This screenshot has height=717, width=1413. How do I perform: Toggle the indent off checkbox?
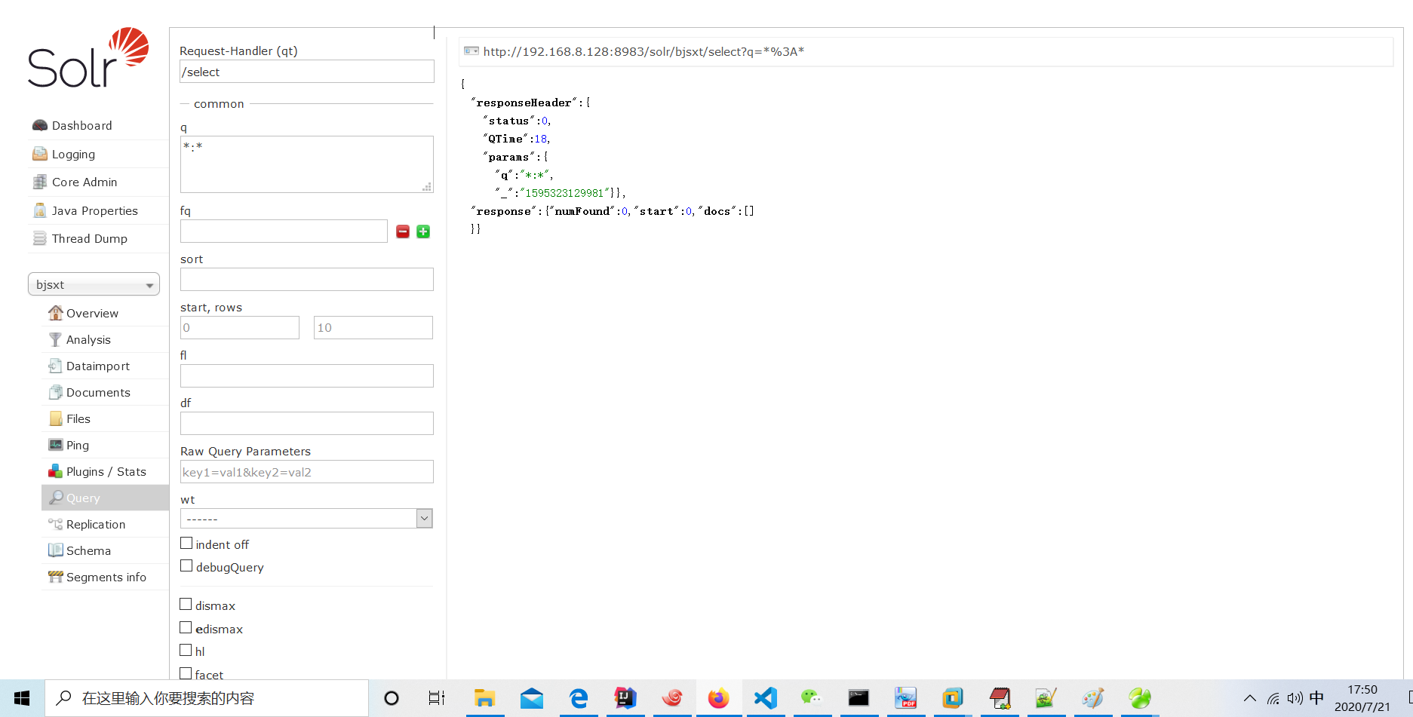pos(186,544)
